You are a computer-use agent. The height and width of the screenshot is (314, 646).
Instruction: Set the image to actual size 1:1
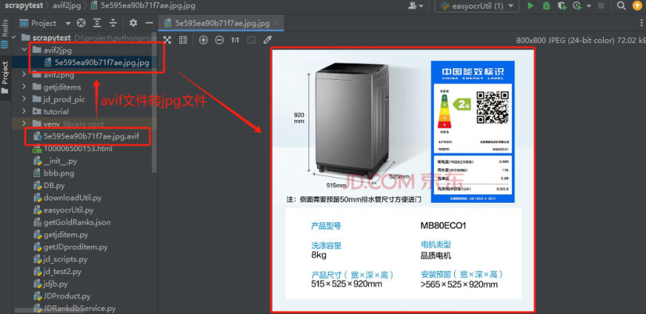pos(235,40)
